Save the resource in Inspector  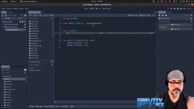[x=166, y=15]
